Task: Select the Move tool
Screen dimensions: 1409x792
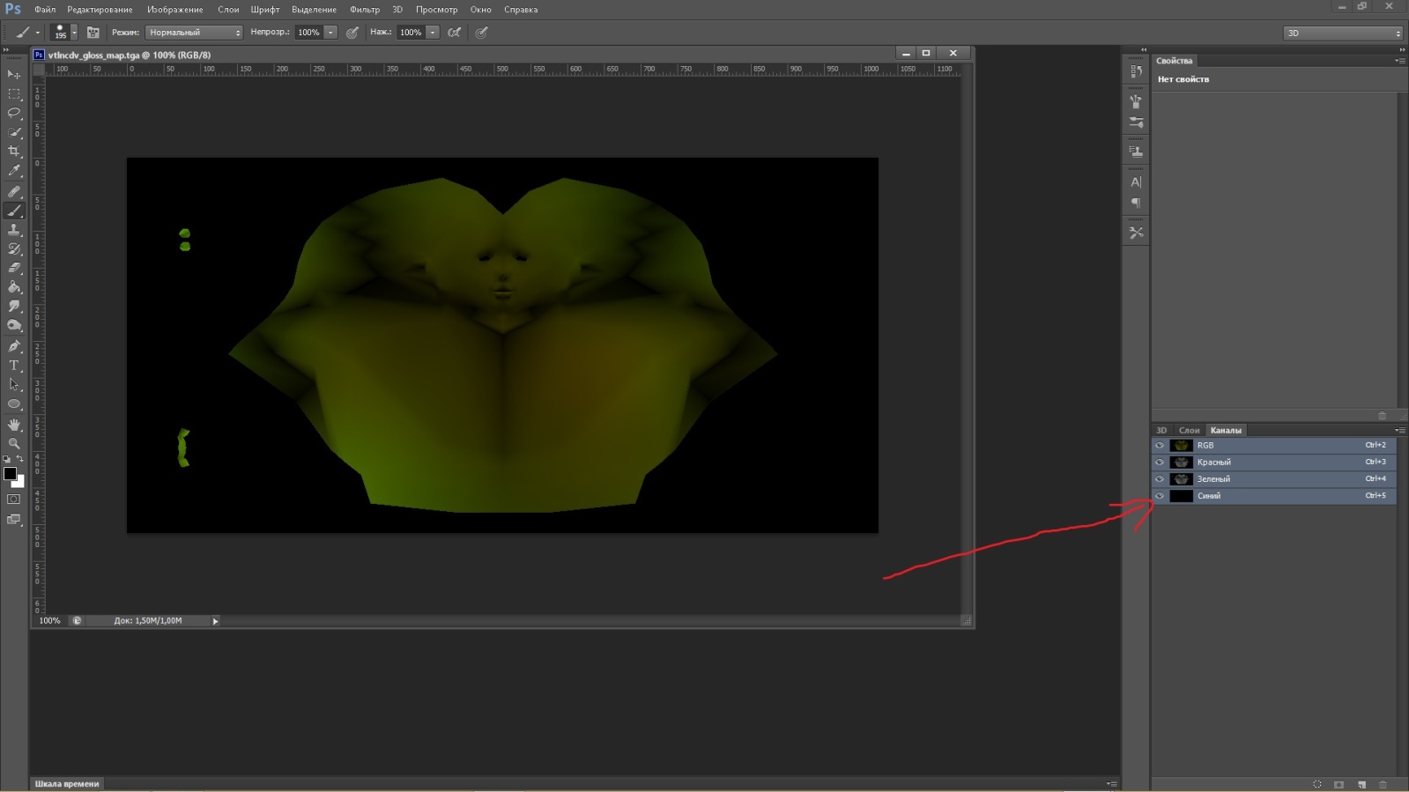Action: click(x=14, y=74)
